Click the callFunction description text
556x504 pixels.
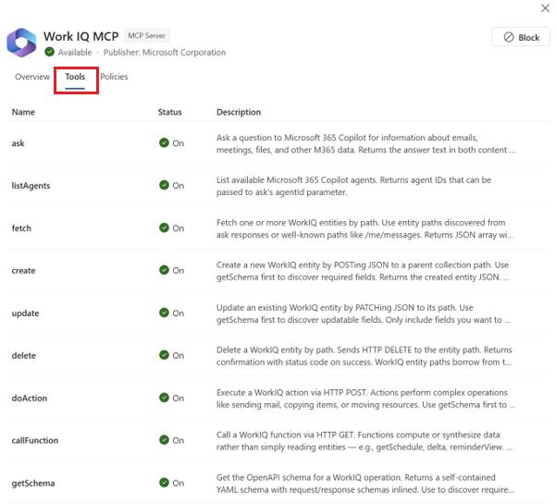364,441
